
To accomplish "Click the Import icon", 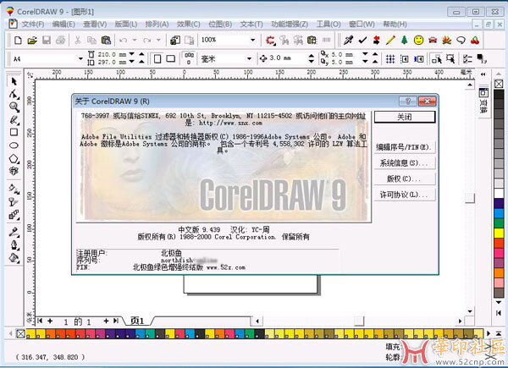I will pos(175,40).
